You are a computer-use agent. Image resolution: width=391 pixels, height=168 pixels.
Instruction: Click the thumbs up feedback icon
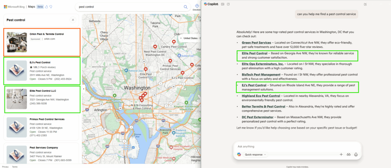[47, 6]
